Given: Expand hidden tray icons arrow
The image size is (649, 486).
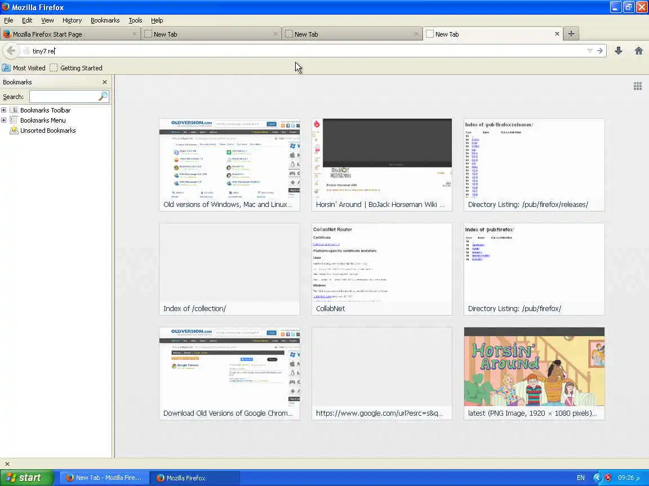Looking at the screenshot, I should point(597,478).
